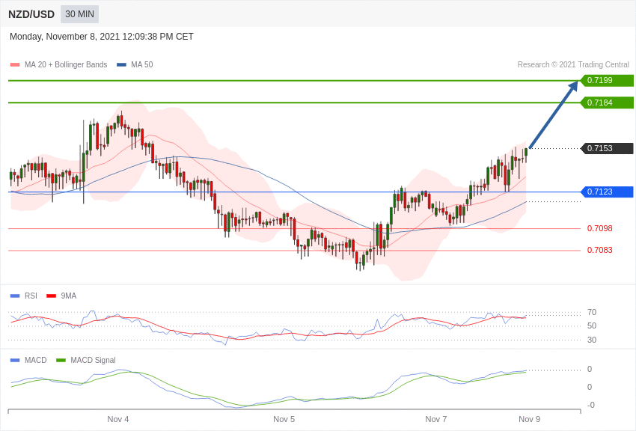Click the 9MA legend label

(x=69, y=296)
